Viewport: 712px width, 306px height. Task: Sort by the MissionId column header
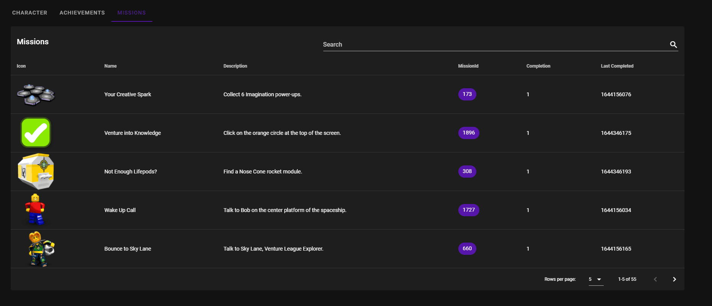[468, 66]
